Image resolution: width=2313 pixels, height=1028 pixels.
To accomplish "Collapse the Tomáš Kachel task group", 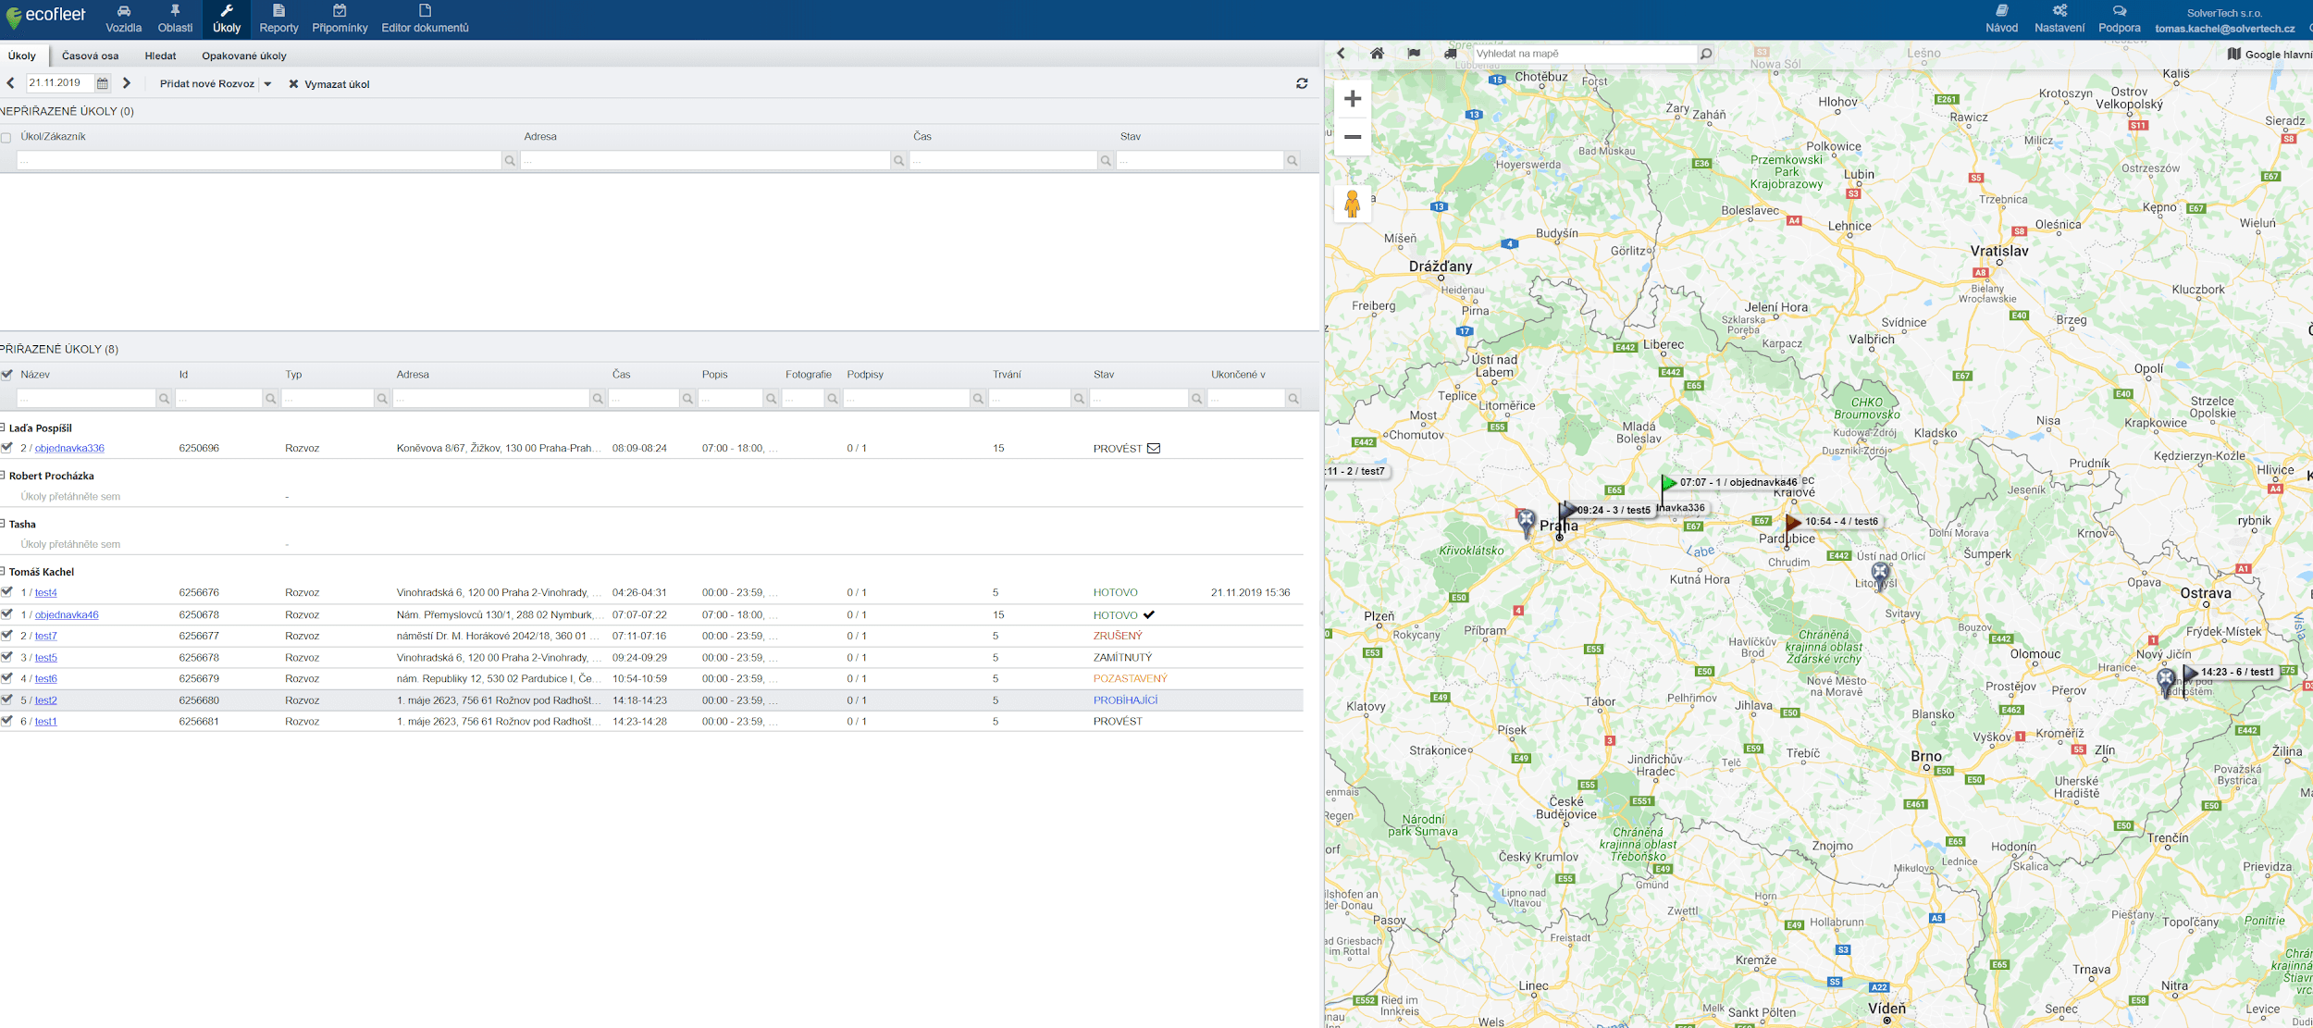I will pos(3,572).
